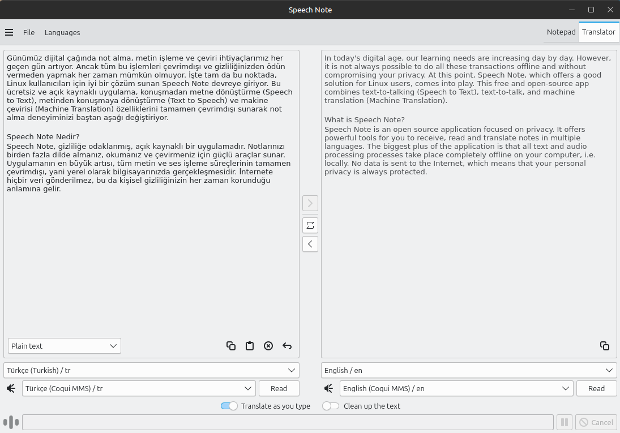Copy the Turkish source text
Viewport: 620px width, 433px height.
point(231,346)
